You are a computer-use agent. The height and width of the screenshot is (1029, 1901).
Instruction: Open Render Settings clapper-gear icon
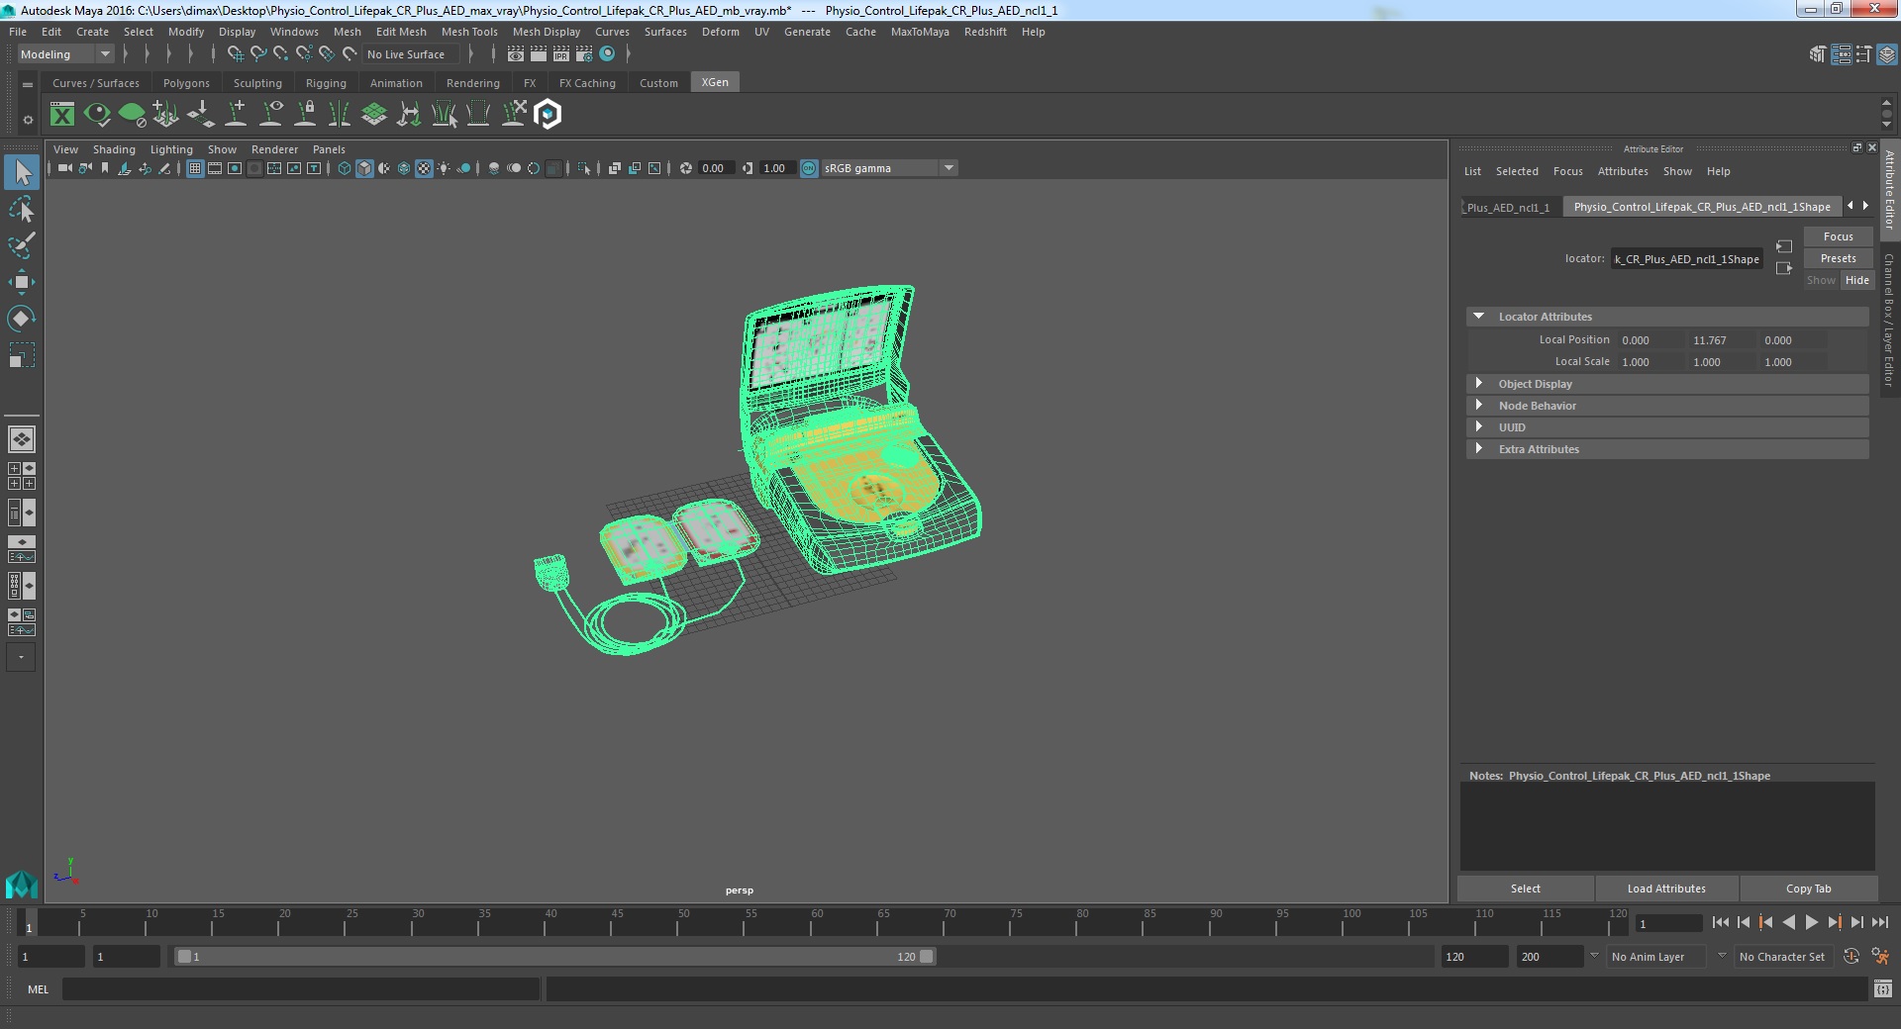(x=584, y=54)
